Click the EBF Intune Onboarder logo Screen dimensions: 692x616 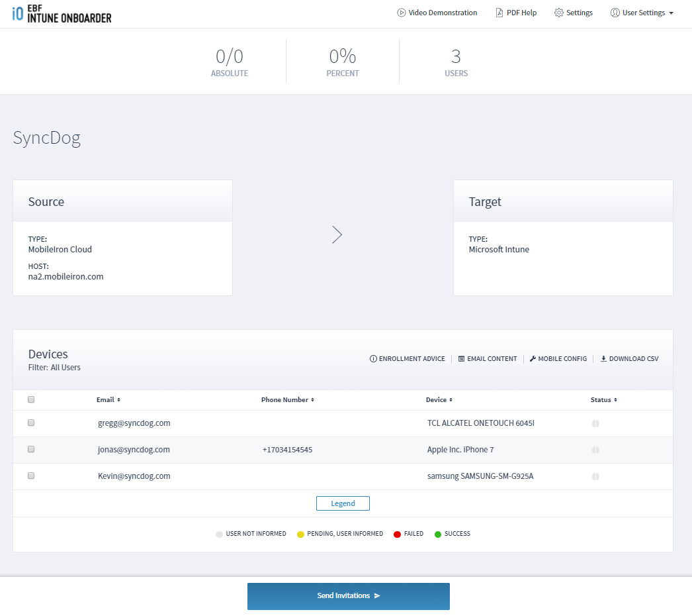pyautogui.click(x=62, y=14)
